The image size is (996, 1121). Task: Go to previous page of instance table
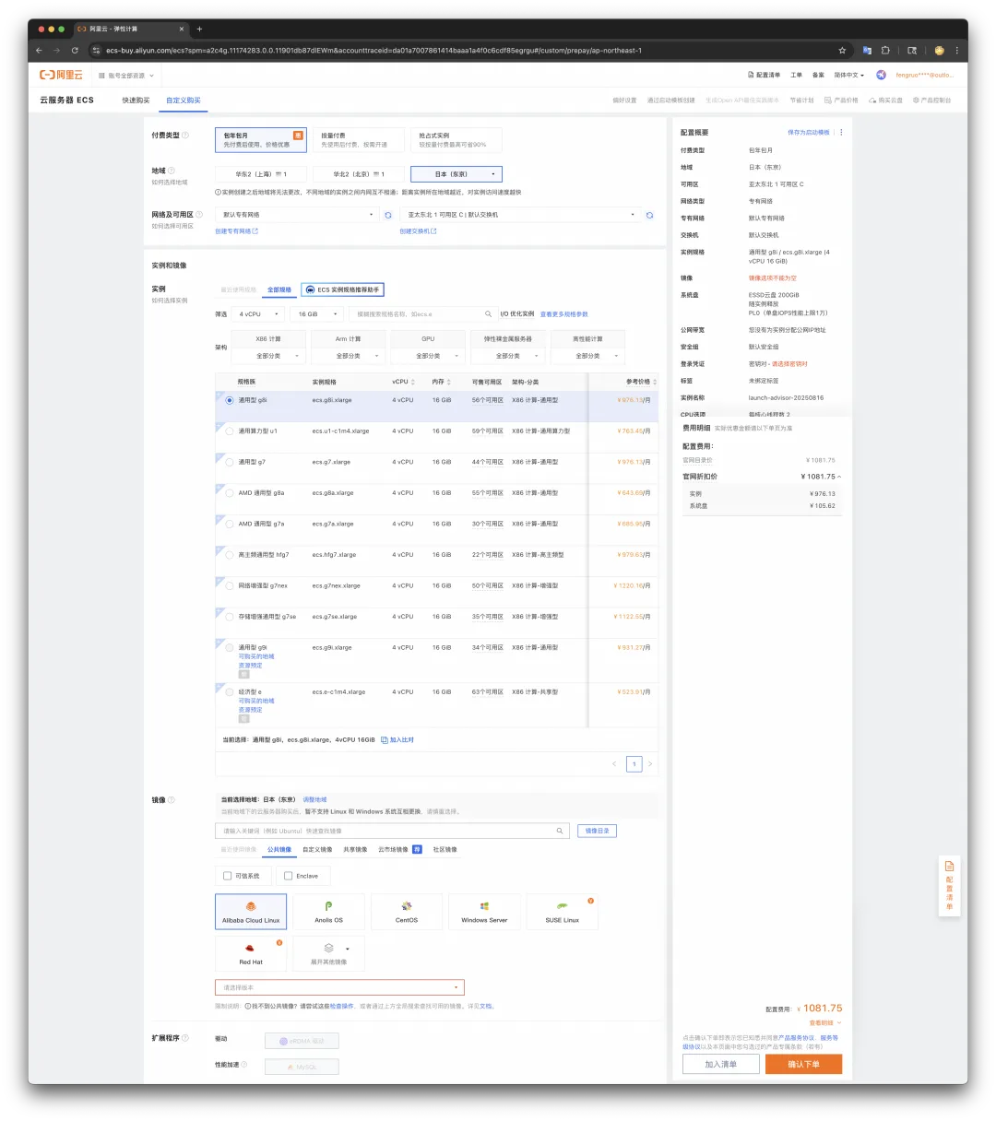click(615, 764)
